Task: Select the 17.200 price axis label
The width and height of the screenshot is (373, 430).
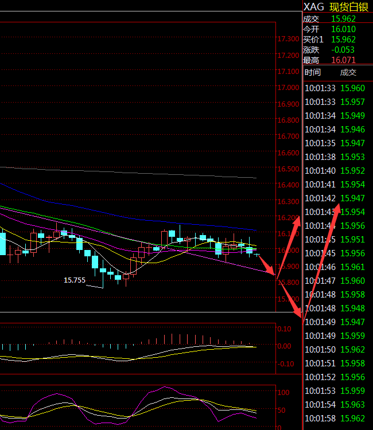Action: click(x=288, y=56)
